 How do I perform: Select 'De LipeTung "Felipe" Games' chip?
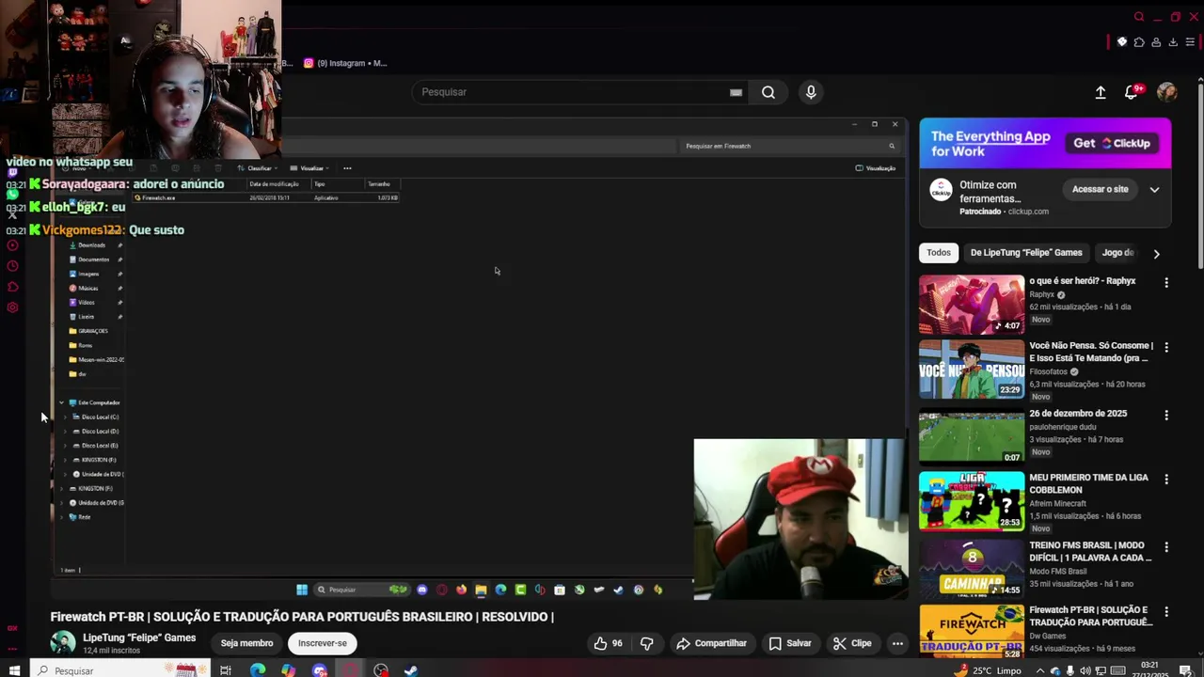(x=1026, y=253)
